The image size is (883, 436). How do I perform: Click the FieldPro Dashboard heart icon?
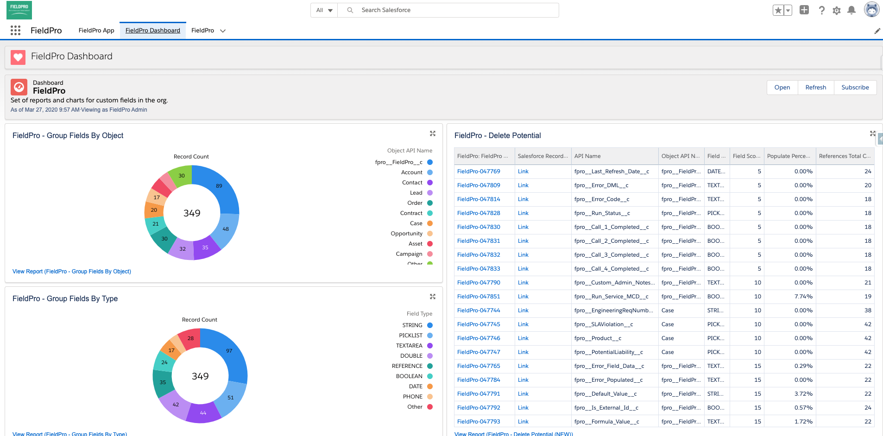18,57
